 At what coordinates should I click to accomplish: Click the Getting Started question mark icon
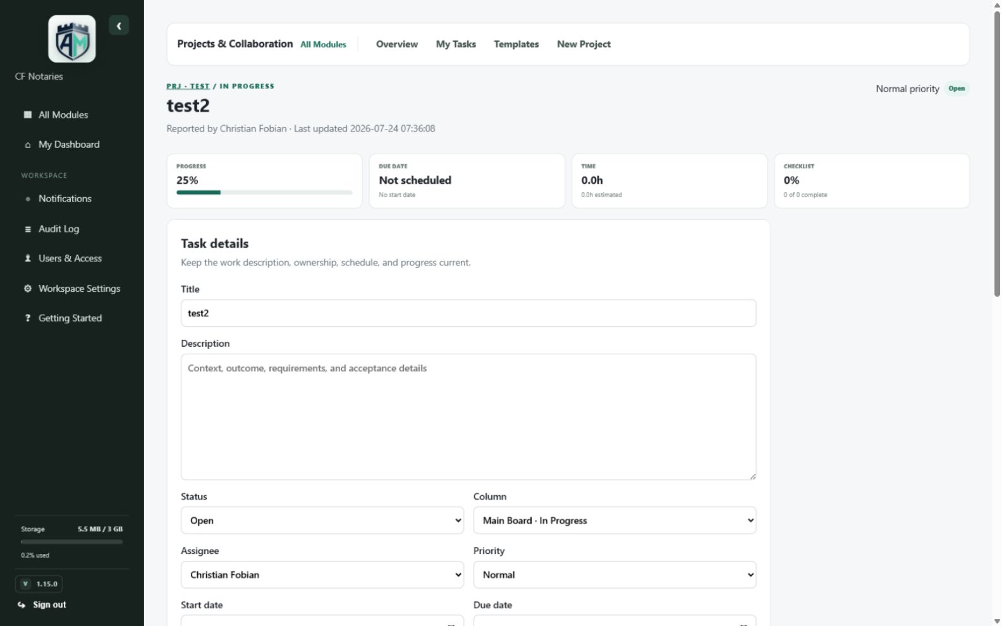coord(28,318)
